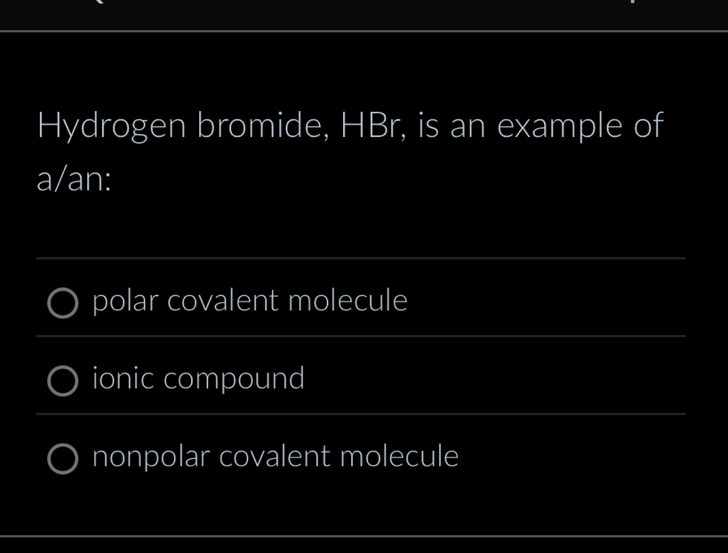
Task: Click the word "nonpolar" in the third option
Action: [x=151, y=458]
